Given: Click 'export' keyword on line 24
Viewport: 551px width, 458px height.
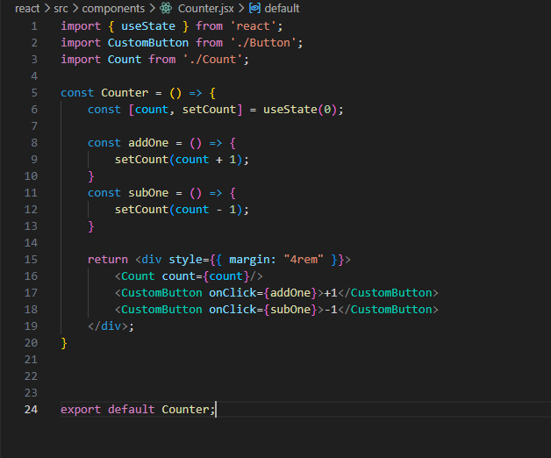Looking at the screenshot, I should click(x=81, y=410).
